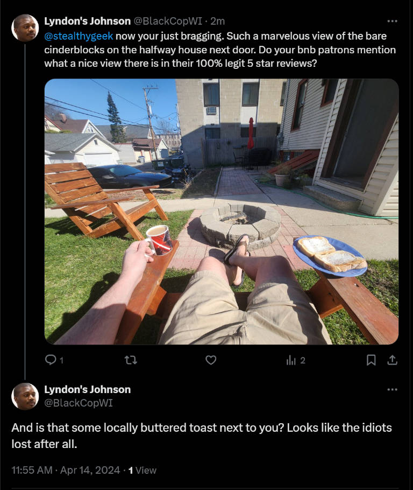Like the tweet with the heart icon
Viewport: 413px width, 490px height.
coord(211,360)
